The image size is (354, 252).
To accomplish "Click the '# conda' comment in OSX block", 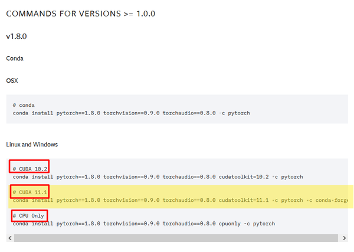I will [24, 105].
